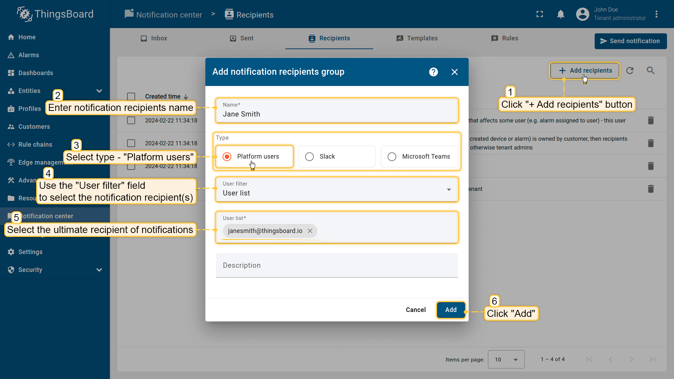This screenshot has width=674, height=379.
Task: Check the select-all checkbox beside Created time
Action: (x=131, y=97)
